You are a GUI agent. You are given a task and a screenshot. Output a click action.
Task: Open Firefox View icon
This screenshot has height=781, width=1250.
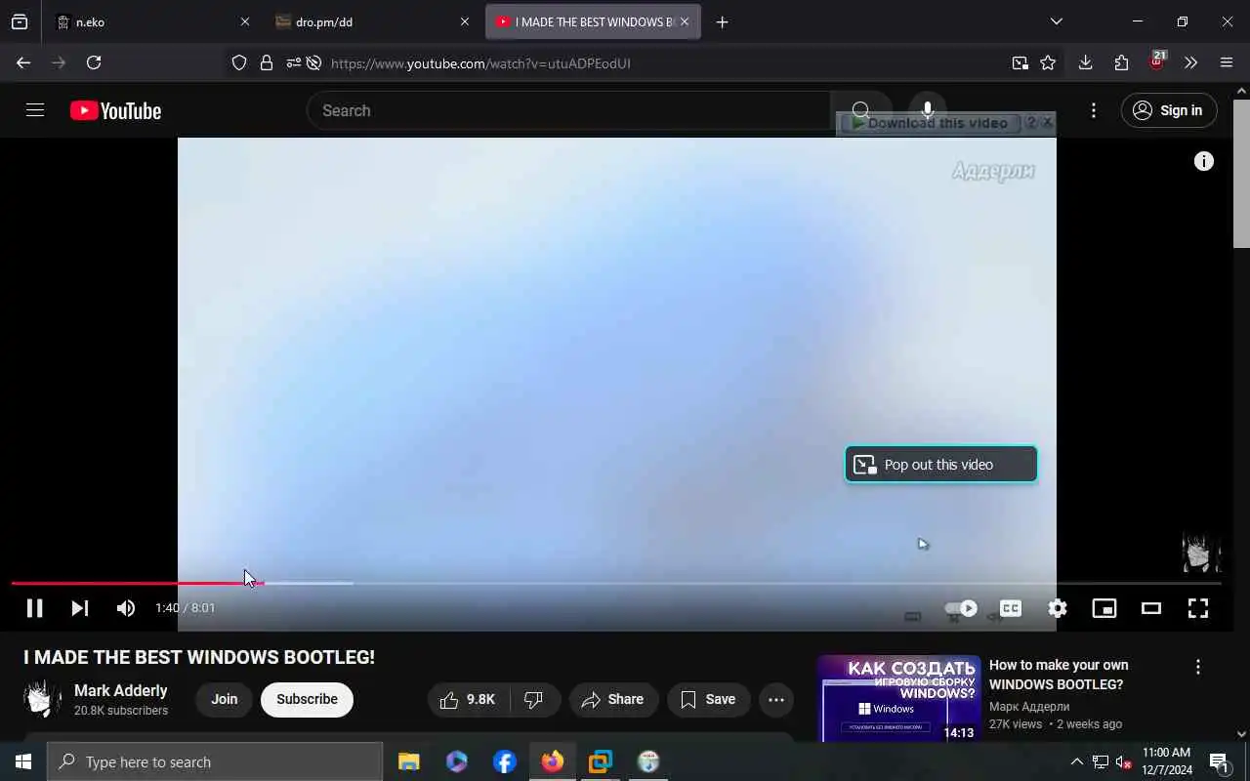point(20,21)
